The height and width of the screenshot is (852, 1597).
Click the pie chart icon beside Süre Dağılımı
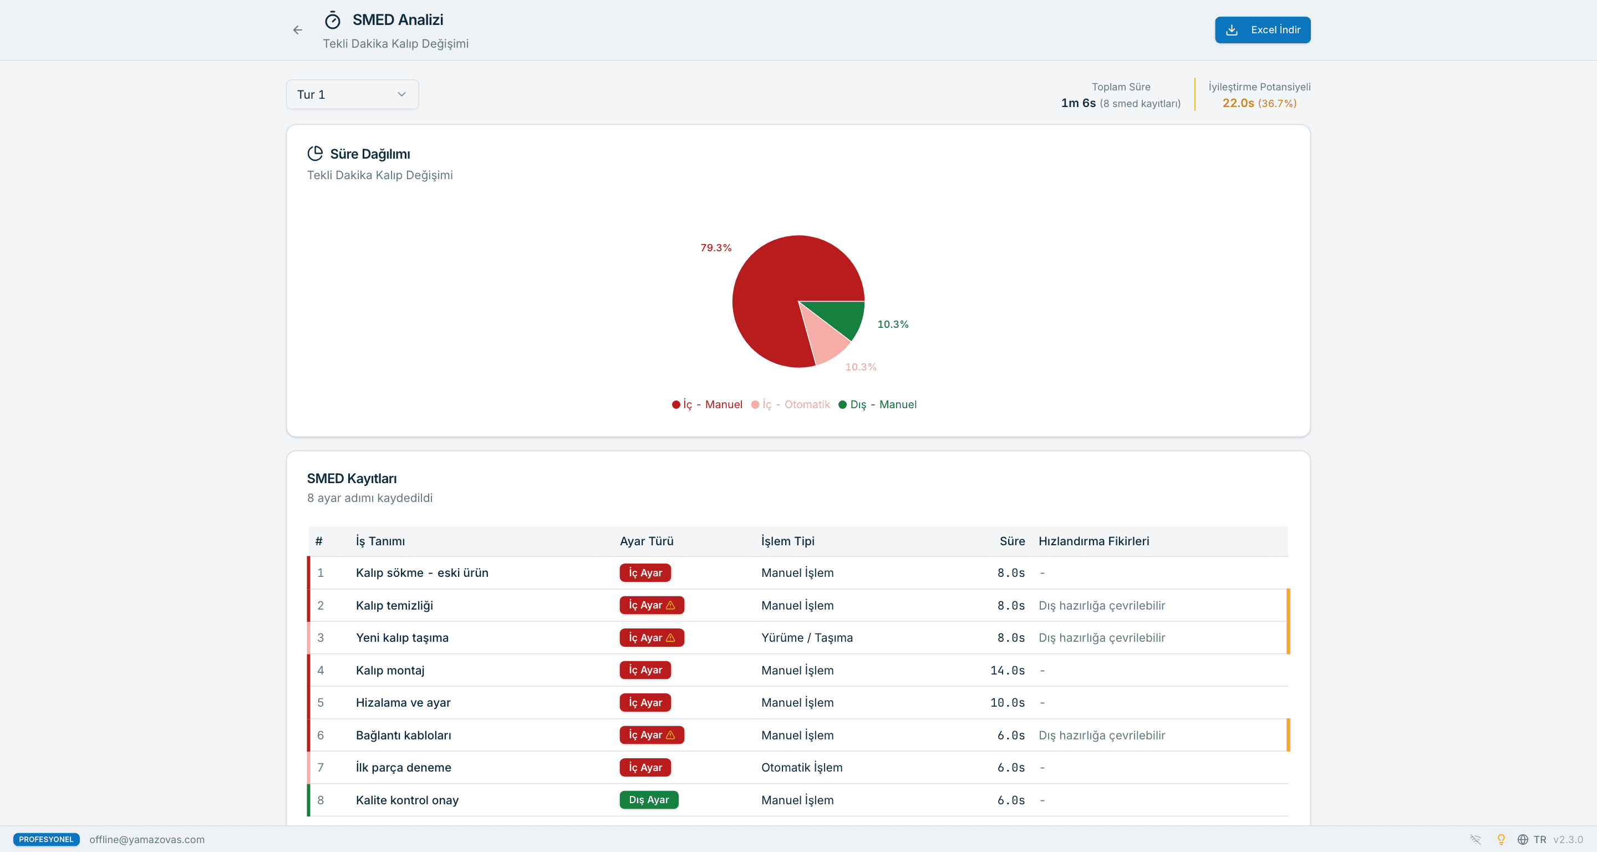[315, 153]
